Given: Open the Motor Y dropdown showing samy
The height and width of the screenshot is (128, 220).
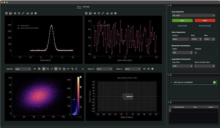Looking at the screenshot, I should pos(133,69).
